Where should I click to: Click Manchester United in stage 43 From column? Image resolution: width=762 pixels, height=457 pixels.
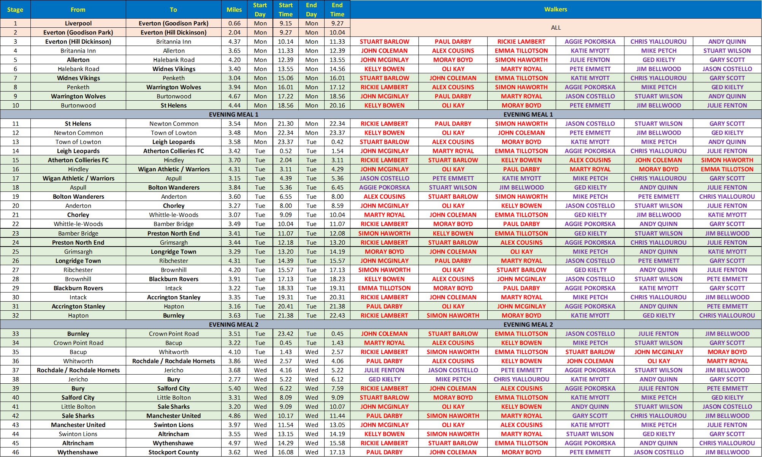(x=78, y=425)
